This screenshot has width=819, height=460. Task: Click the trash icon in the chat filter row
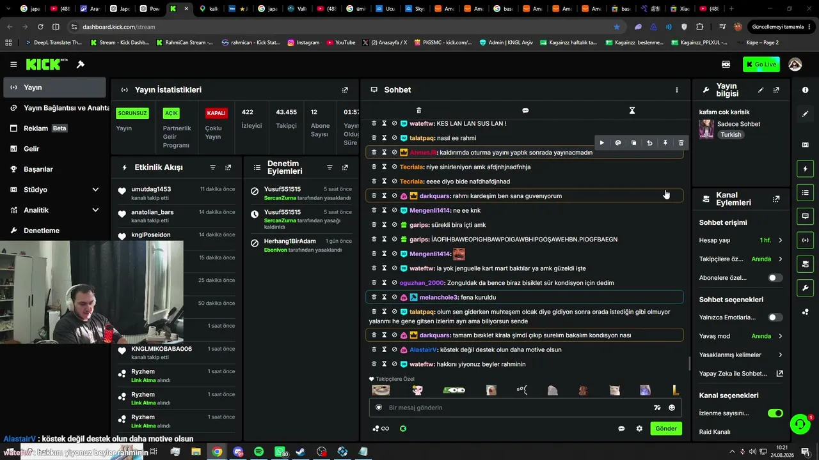pos(419,111)
